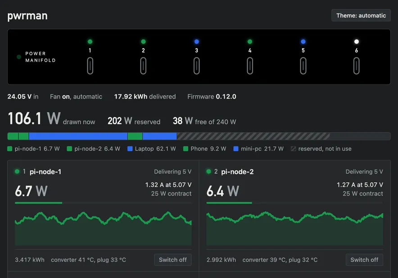Click Fan on, automatic status
This screenshot has width=398, height=278.
(x=76, y=97)
